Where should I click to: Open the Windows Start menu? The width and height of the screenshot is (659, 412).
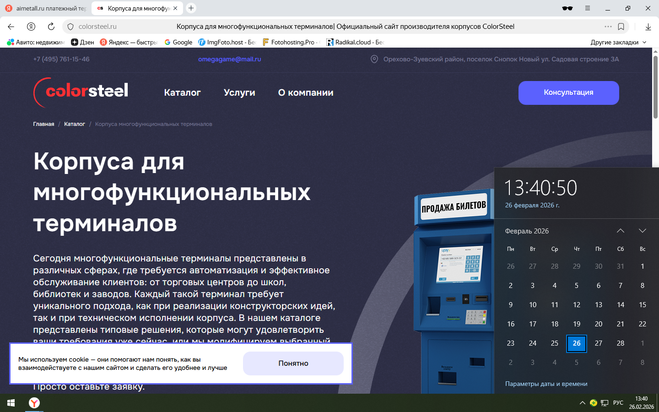[x=11, y=403]
